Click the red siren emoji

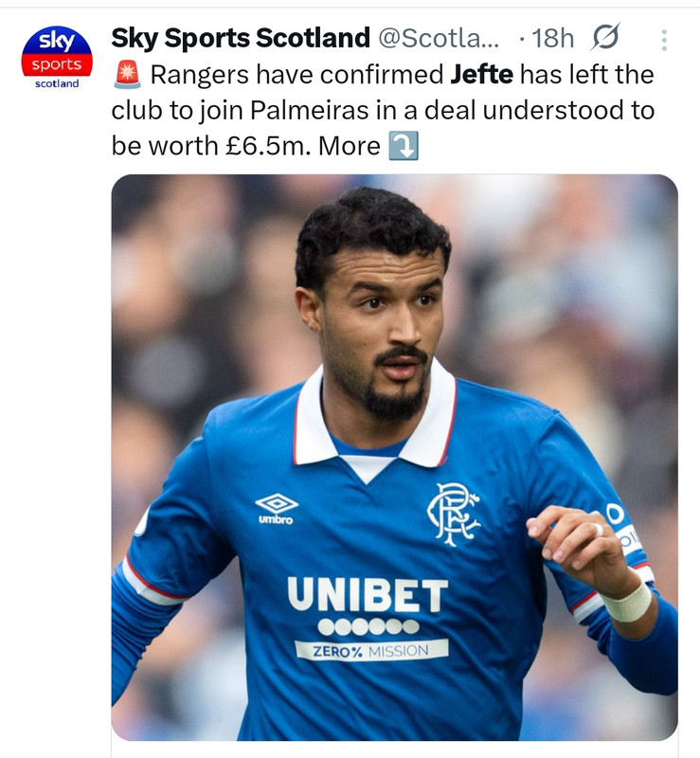click(128, 75)
